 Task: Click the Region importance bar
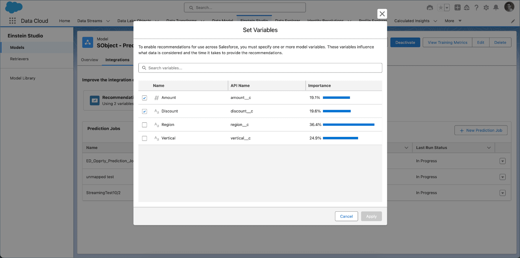[x=349, y=125]
